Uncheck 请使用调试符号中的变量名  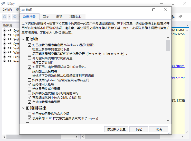[30, 67]
